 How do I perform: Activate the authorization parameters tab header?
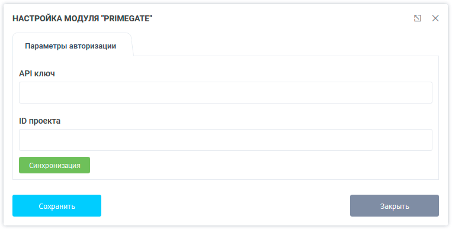coord(70,46)
